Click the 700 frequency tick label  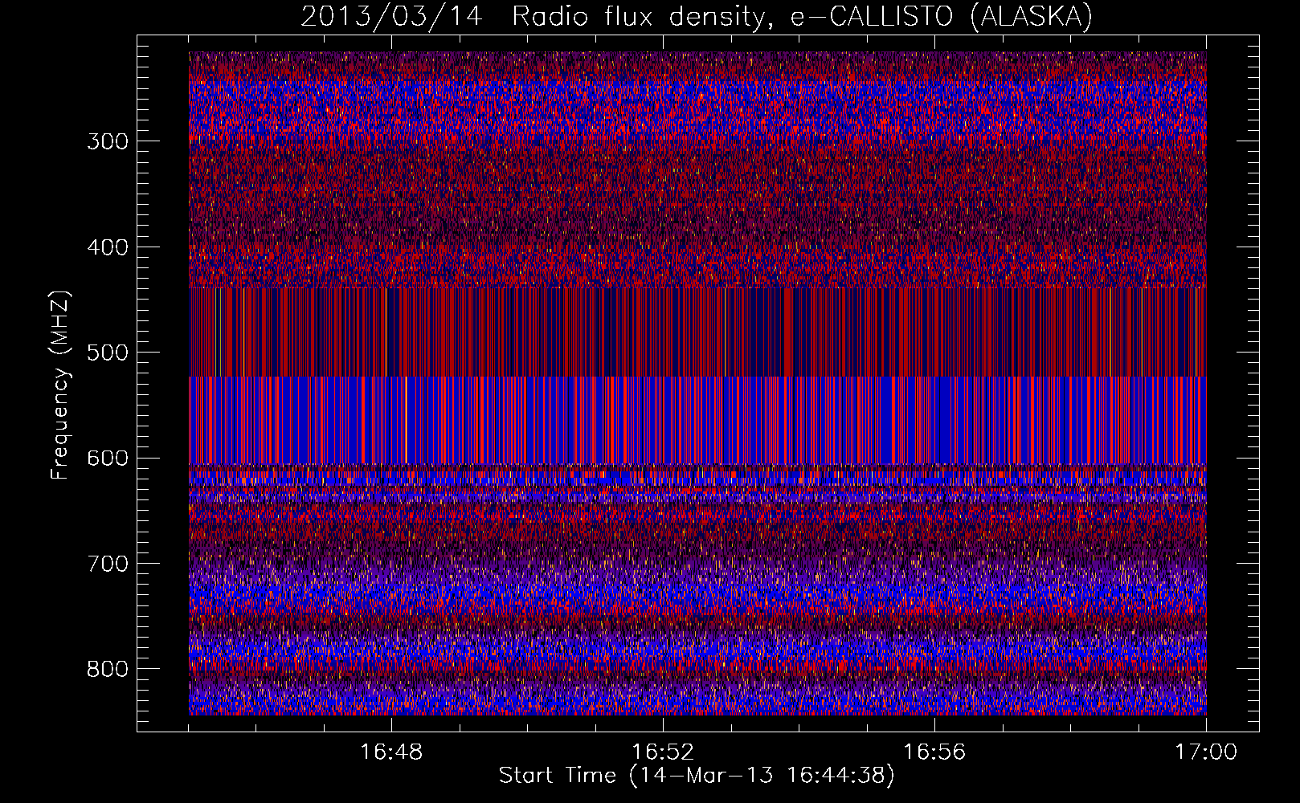(108, 564)
